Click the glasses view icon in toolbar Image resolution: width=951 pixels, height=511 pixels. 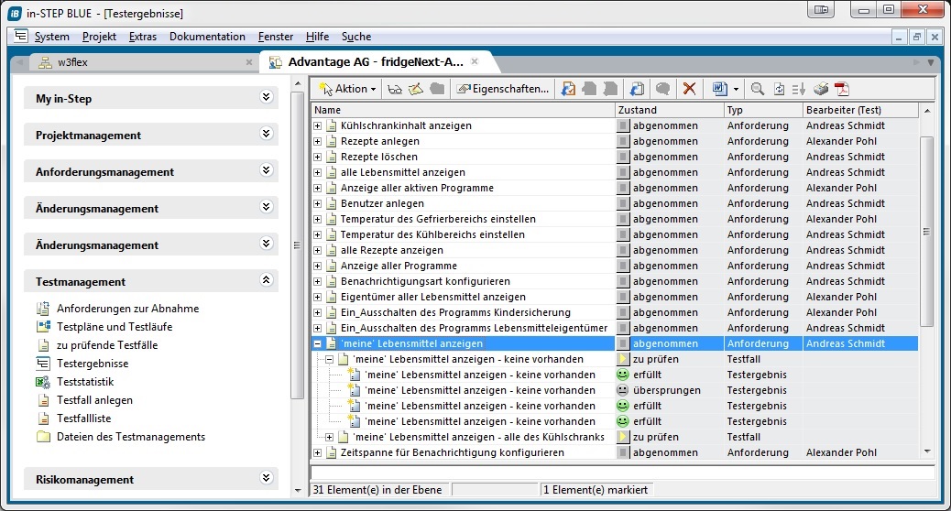394,89
